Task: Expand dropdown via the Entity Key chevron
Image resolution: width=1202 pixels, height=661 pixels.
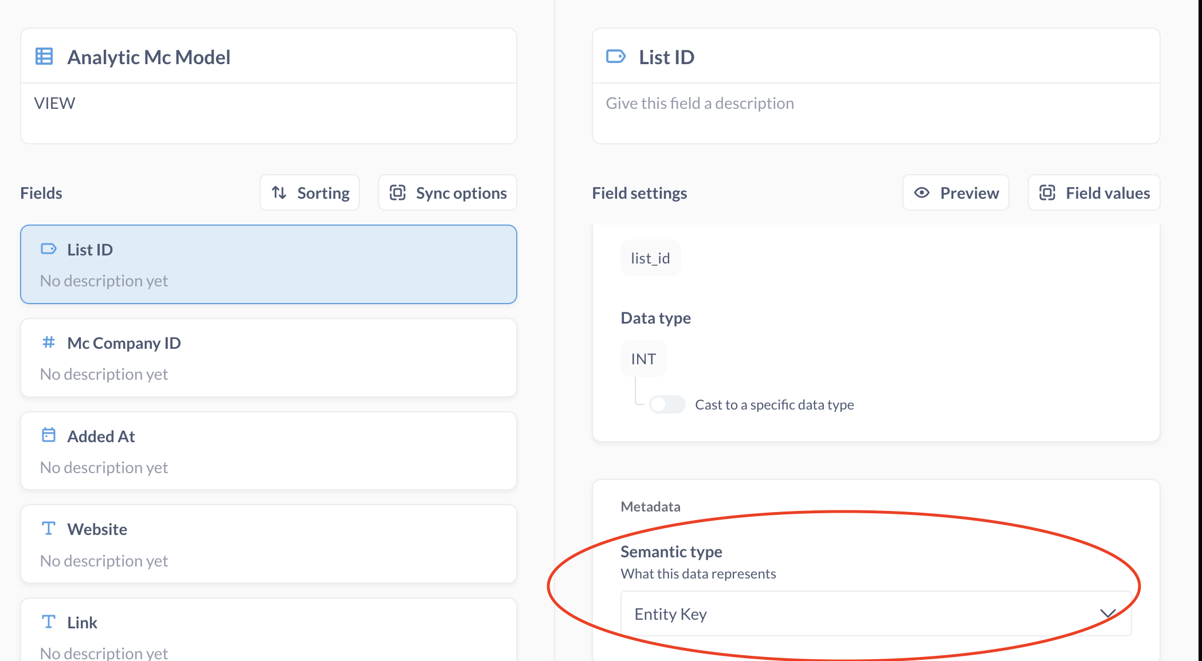Action: [1107, 614]
